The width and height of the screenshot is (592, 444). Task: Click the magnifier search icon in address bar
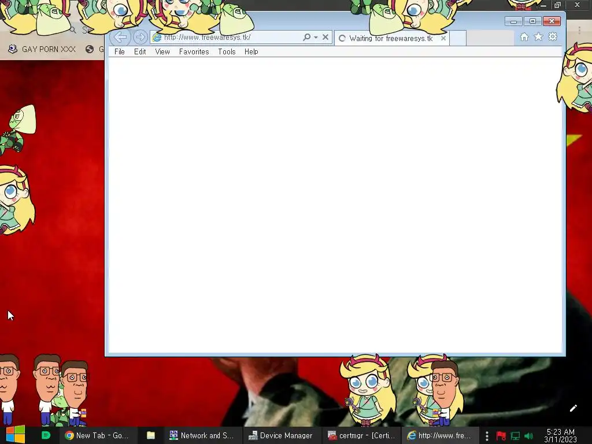[x=306, y=37]
